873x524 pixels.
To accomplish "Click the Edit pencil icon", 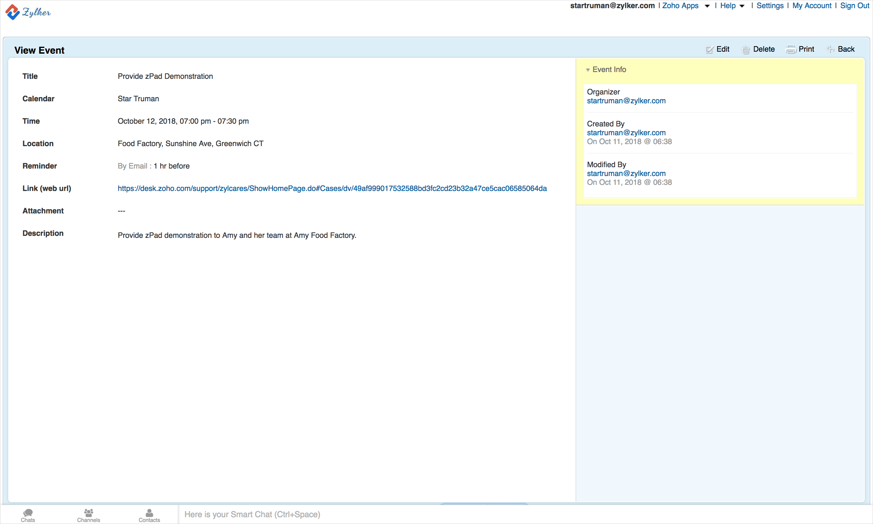I will tap(709, 50).
